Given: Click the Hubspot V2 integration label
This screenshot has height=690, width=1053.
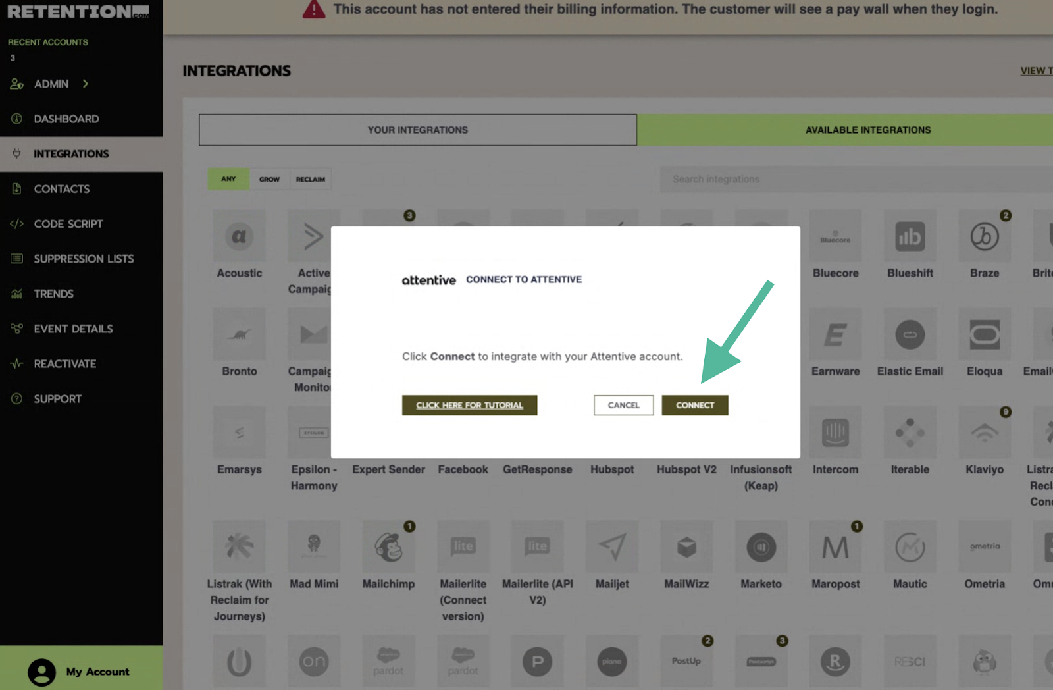Looking at the screenshot, I should [x=686, y=469].
